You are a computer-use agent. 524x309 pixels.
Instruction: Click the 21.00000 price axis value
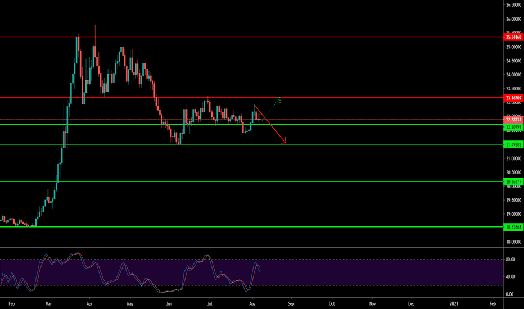click(x=513, y=158)
